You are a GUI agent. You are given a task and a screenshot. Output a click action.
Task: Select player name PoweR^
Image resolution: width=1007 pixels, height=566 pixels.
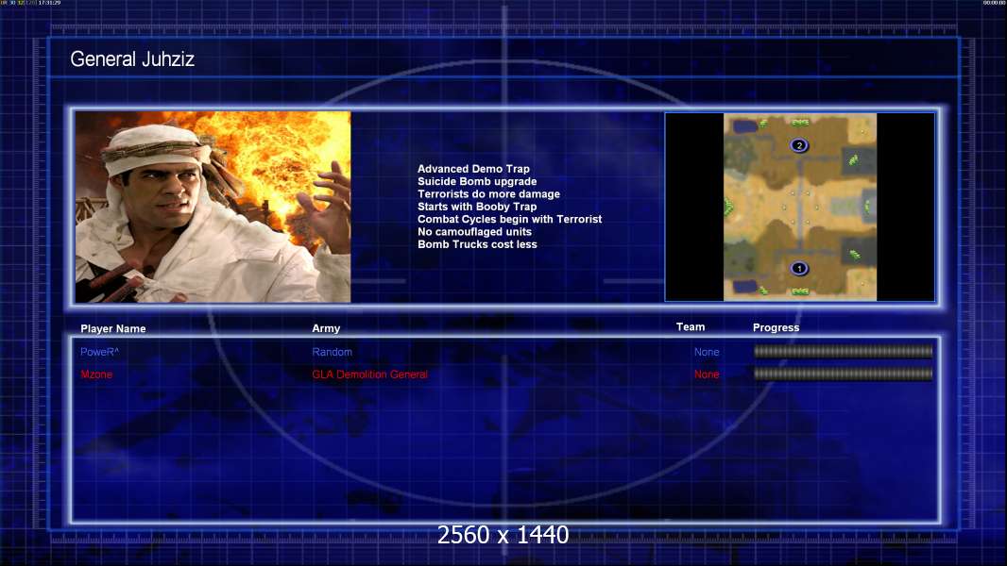point(99,352)
